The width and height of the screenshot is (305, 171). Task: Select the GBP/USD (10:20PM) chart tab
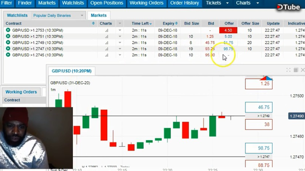(x=71, y=71)
